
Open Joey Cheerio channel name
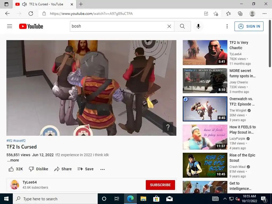[239, 82]
